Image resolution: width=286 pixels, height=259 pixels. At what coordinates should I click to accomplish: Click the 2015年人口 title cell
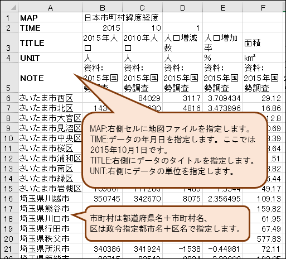102,42
